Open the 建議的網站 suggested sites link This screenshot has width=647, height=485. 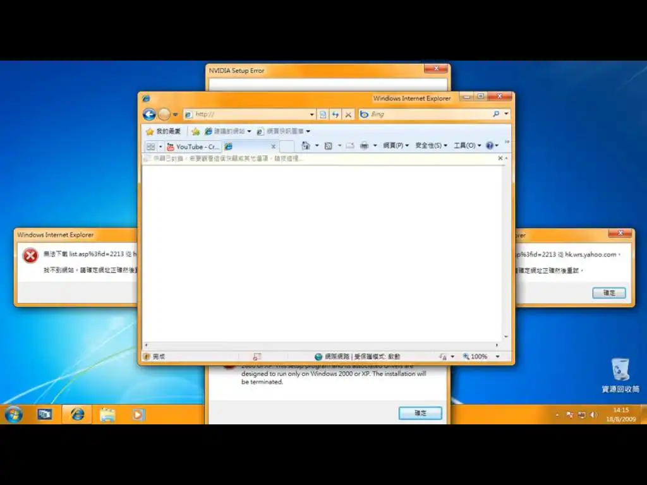[227, 131]
